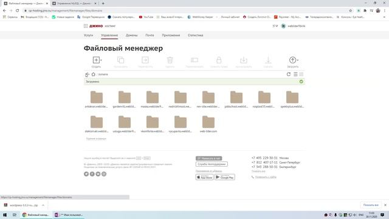Viewport: 389px width, 219px height.
Task: Open the Twitter social icon
Action: point(86,174)
